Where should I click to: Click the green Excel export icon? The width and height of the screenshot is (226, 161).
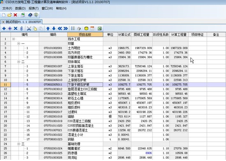(x=99, y=29)
